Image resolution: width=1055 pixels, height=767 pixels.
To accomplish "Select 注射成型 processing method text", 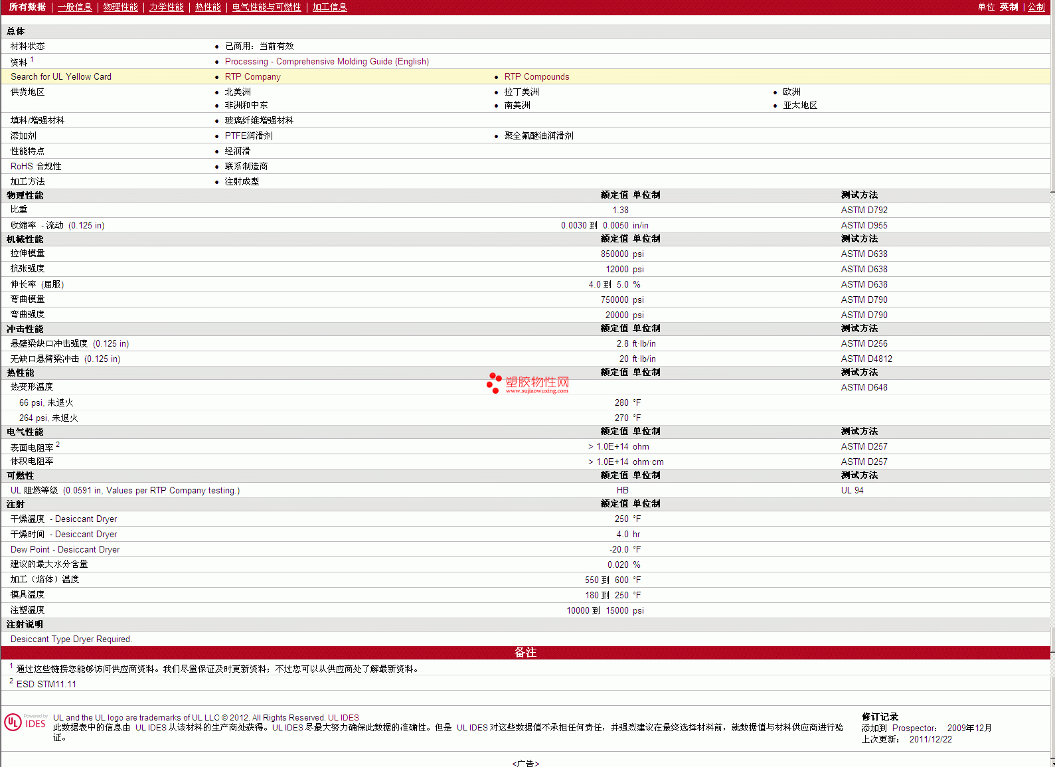I will 242,181.
